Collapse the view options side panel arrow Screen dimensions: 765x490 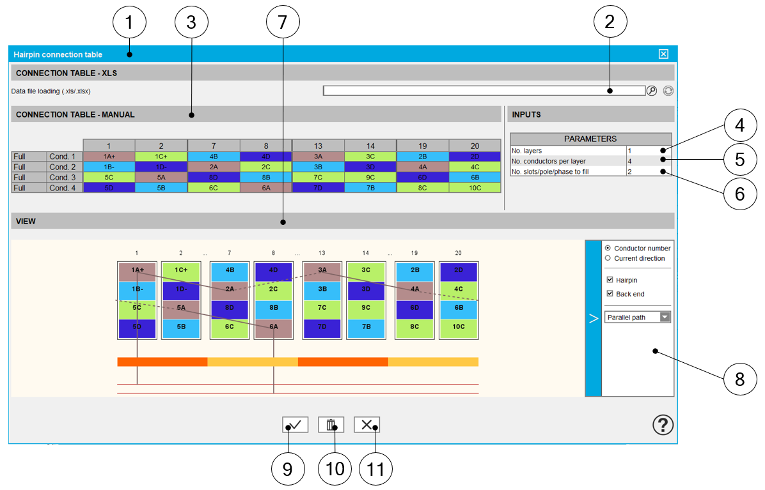coord(593,318)
